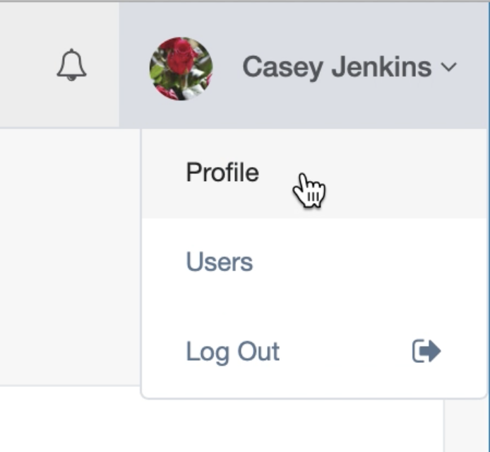
Task: Check alerts with the bell icon
Action: point(71,66)
